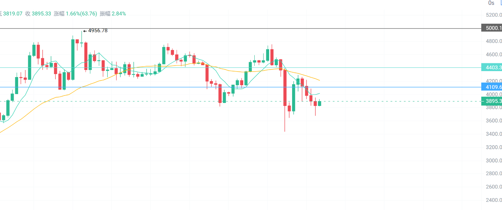Select the teal 4403.3 price label
The image size is (502, 210).
pos(492,67)
